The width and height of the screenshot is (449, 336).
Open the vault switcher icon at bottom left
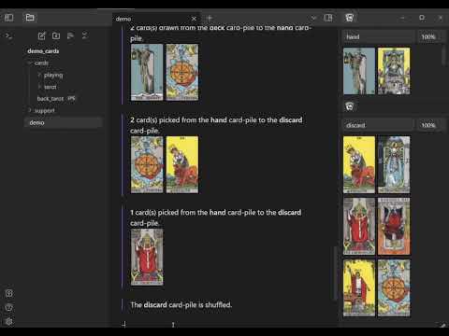click(9, 293)
